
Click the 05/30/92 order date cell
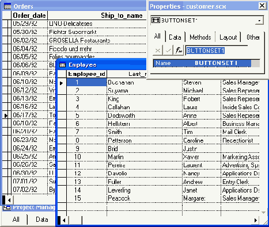29,32
